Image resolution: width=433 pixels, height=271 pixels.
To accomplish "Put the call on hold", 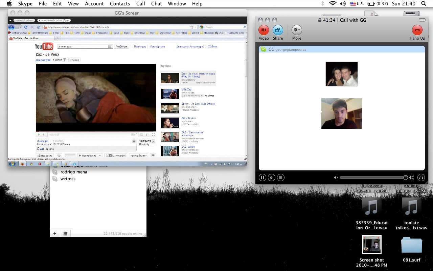I will click(x=262, y=177).
